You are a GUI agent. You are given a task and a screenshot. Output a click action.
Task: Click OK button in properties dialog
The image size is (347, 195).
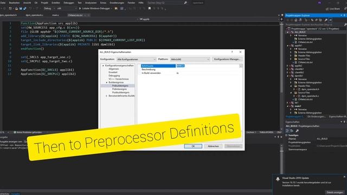[x=193, y=146]
